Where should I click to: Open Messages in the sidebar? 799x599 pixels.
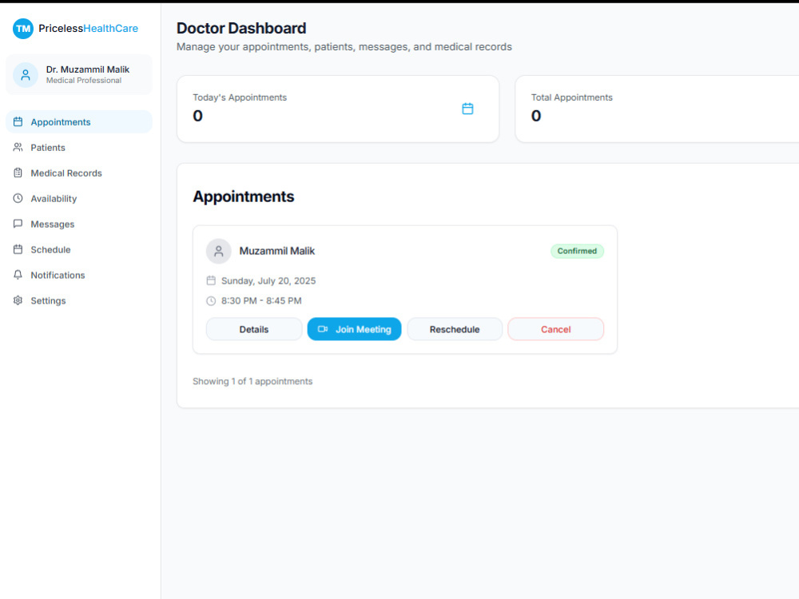pyautogui.click(x=79, y=224)
